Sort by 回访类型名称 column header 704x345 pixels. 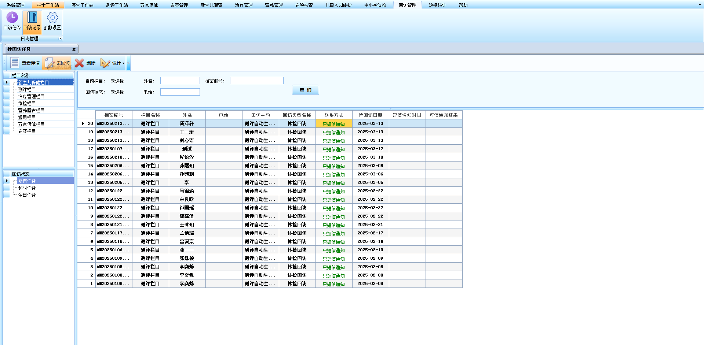(297, 115)
